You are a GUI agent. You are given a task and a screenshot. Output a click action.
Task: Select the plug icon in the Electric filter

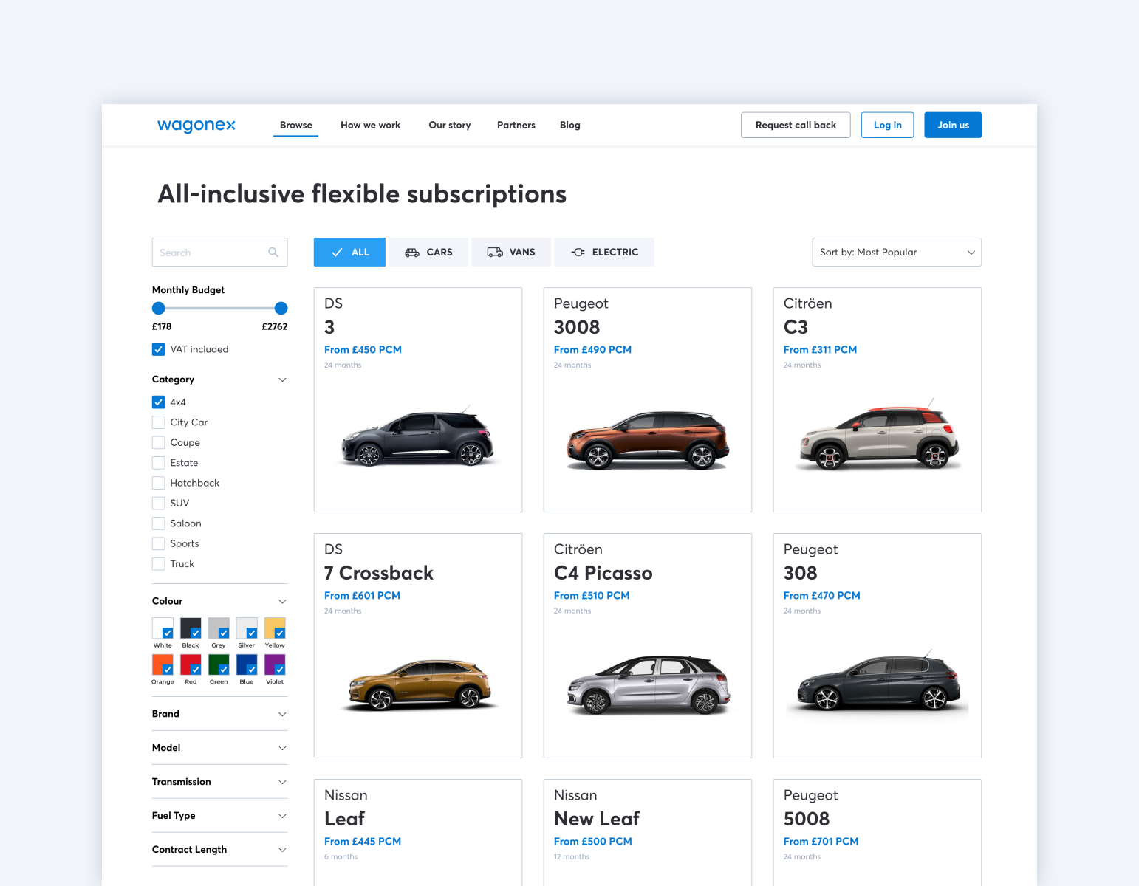point(578,253)
